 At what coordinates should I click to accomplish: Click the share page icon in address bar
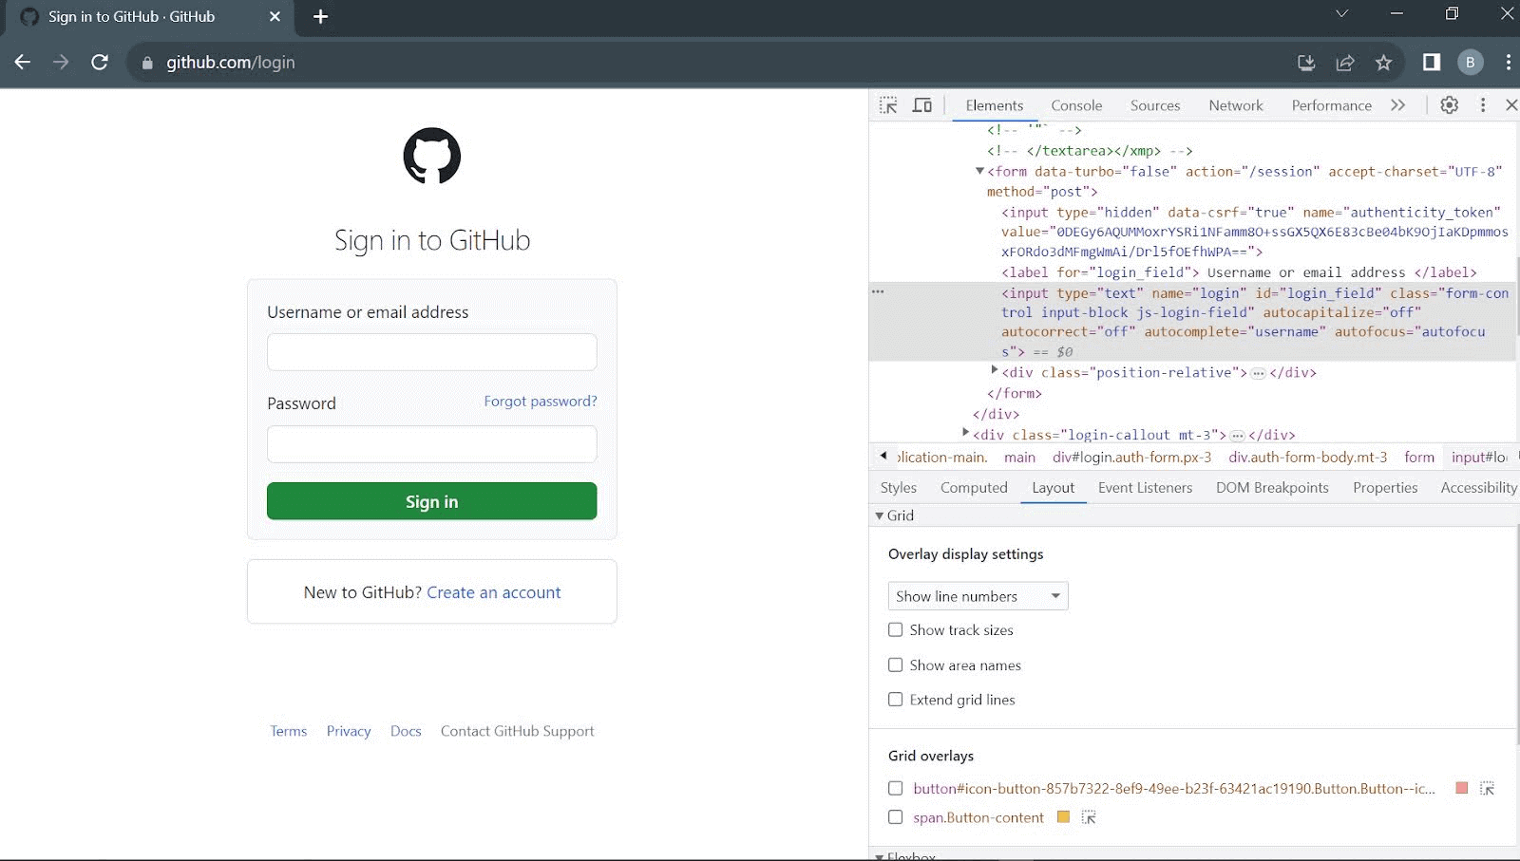pyautogui.click(x=1345, y=63)
